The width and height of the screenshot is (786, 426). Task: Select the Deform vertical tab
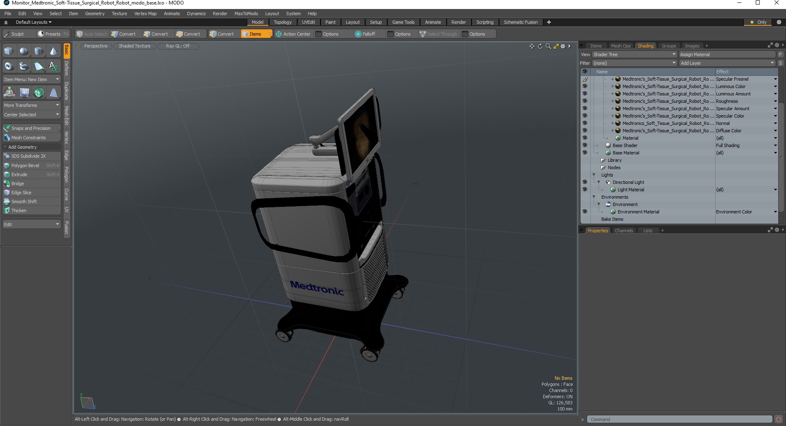pos(67,68)
